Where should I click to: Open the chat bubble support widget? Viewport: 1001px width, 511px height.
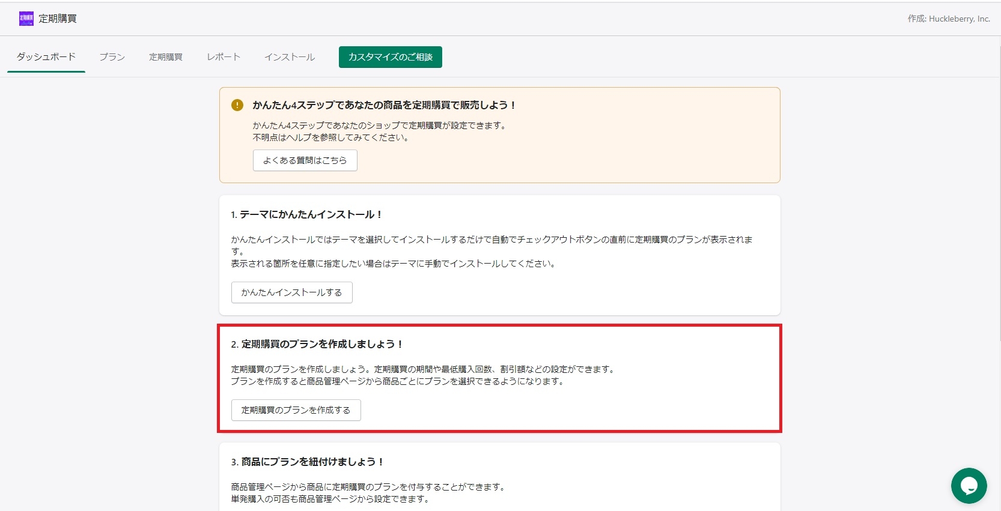coord(969,486)
